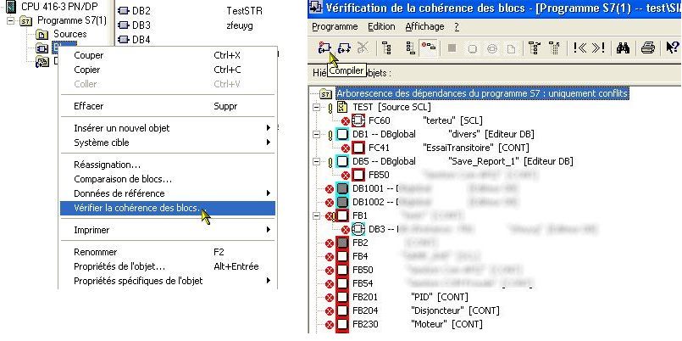Open the Edition menu

pos(381,26)
